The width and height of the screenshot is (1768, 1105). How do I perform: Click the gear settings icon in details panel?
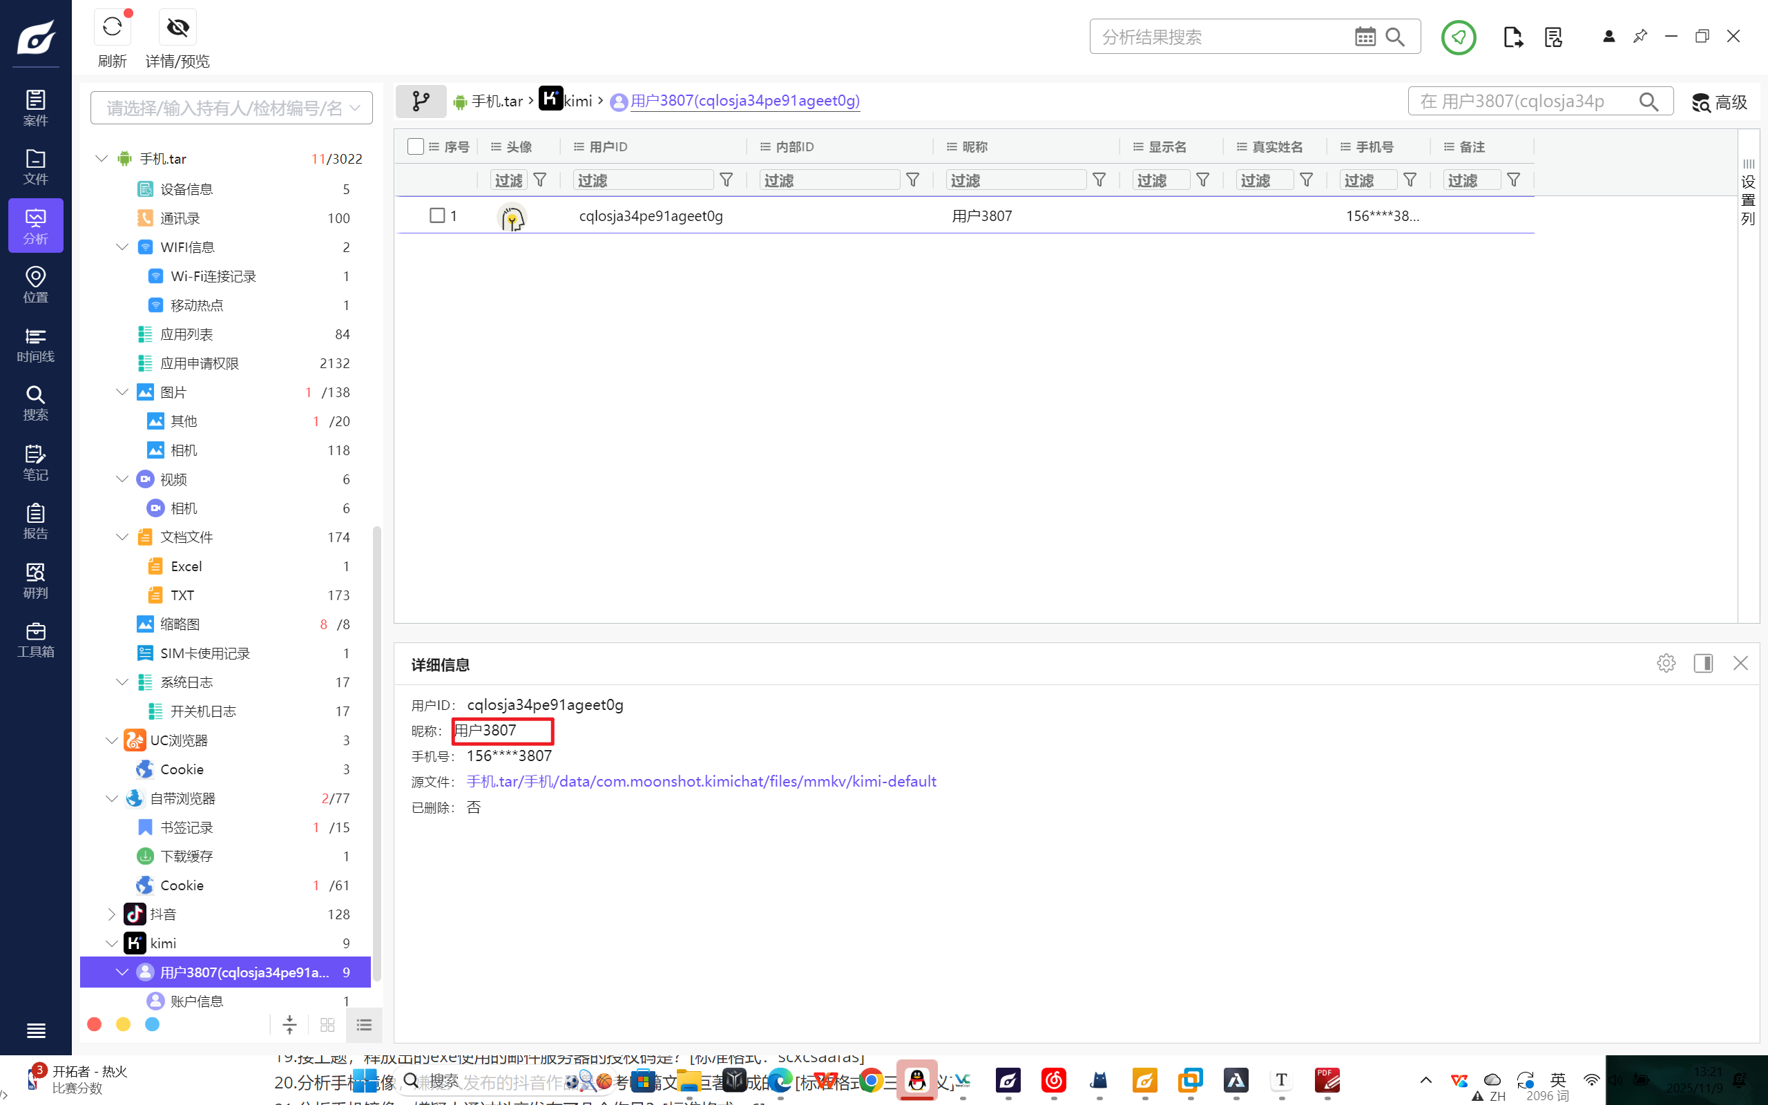point(1666,663)
